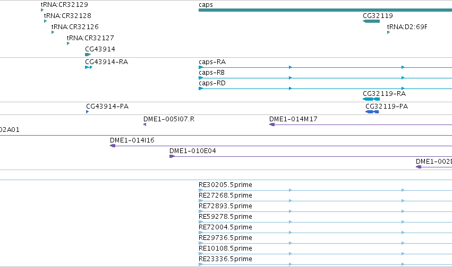
Task: Click the caps-RD transcript label
Action: click(x=212, y=83)
